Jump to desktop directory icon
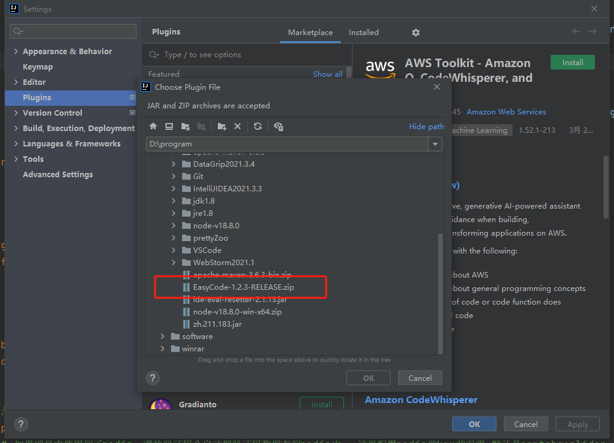 169,126
